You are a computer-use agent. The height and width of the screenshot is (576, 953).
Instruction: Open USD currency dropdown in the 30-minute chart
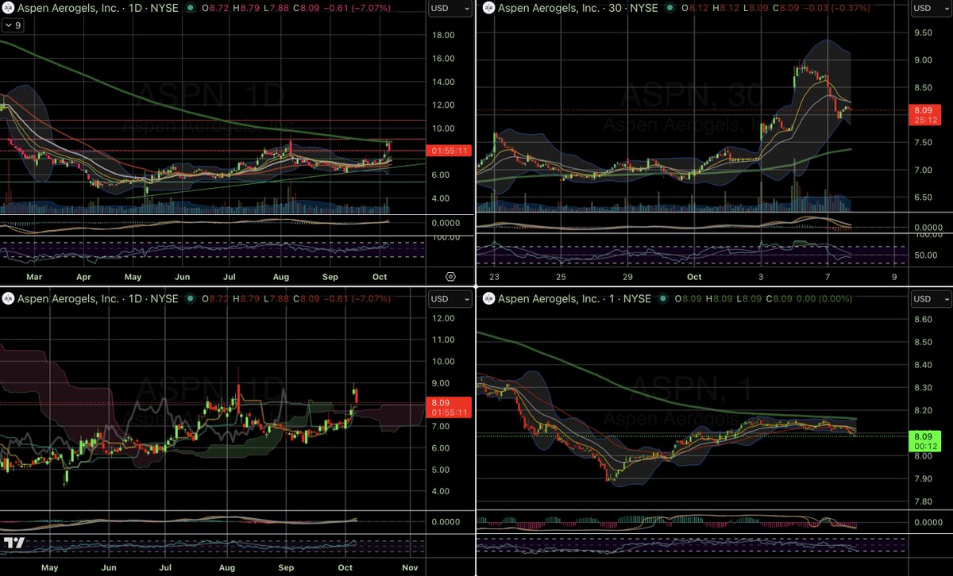coord(932,9)
